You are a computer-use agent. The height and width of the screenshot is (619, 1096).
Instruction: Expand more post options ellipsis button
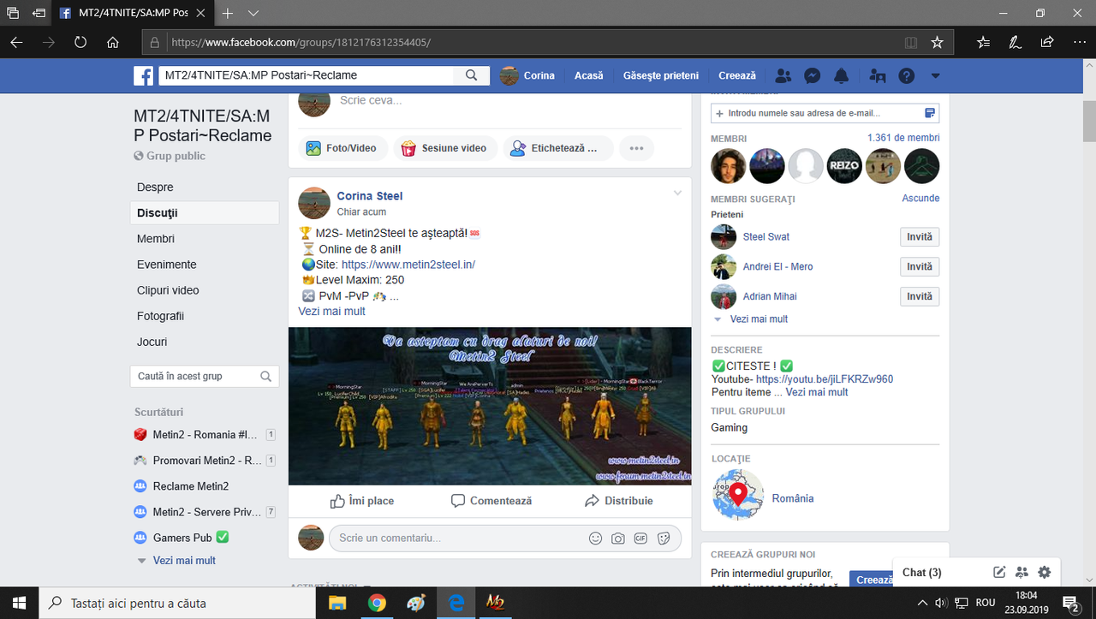(x=636, y=148)
